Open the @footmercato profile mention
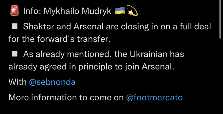 pyautogui.click(x=154, y=98)
